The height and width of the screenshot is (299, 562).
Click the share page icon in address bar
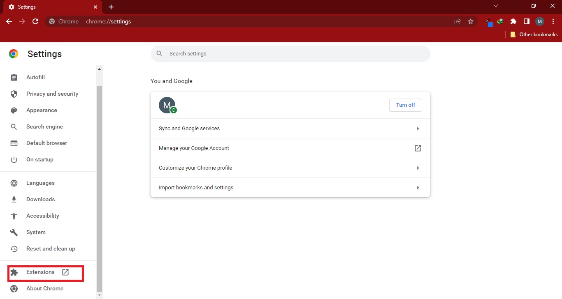(457, 22)
